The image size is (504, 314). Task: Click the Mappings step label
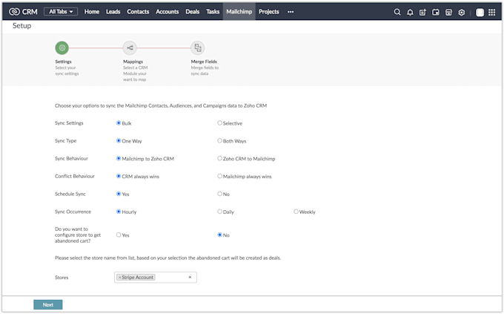tap(133, 62)
